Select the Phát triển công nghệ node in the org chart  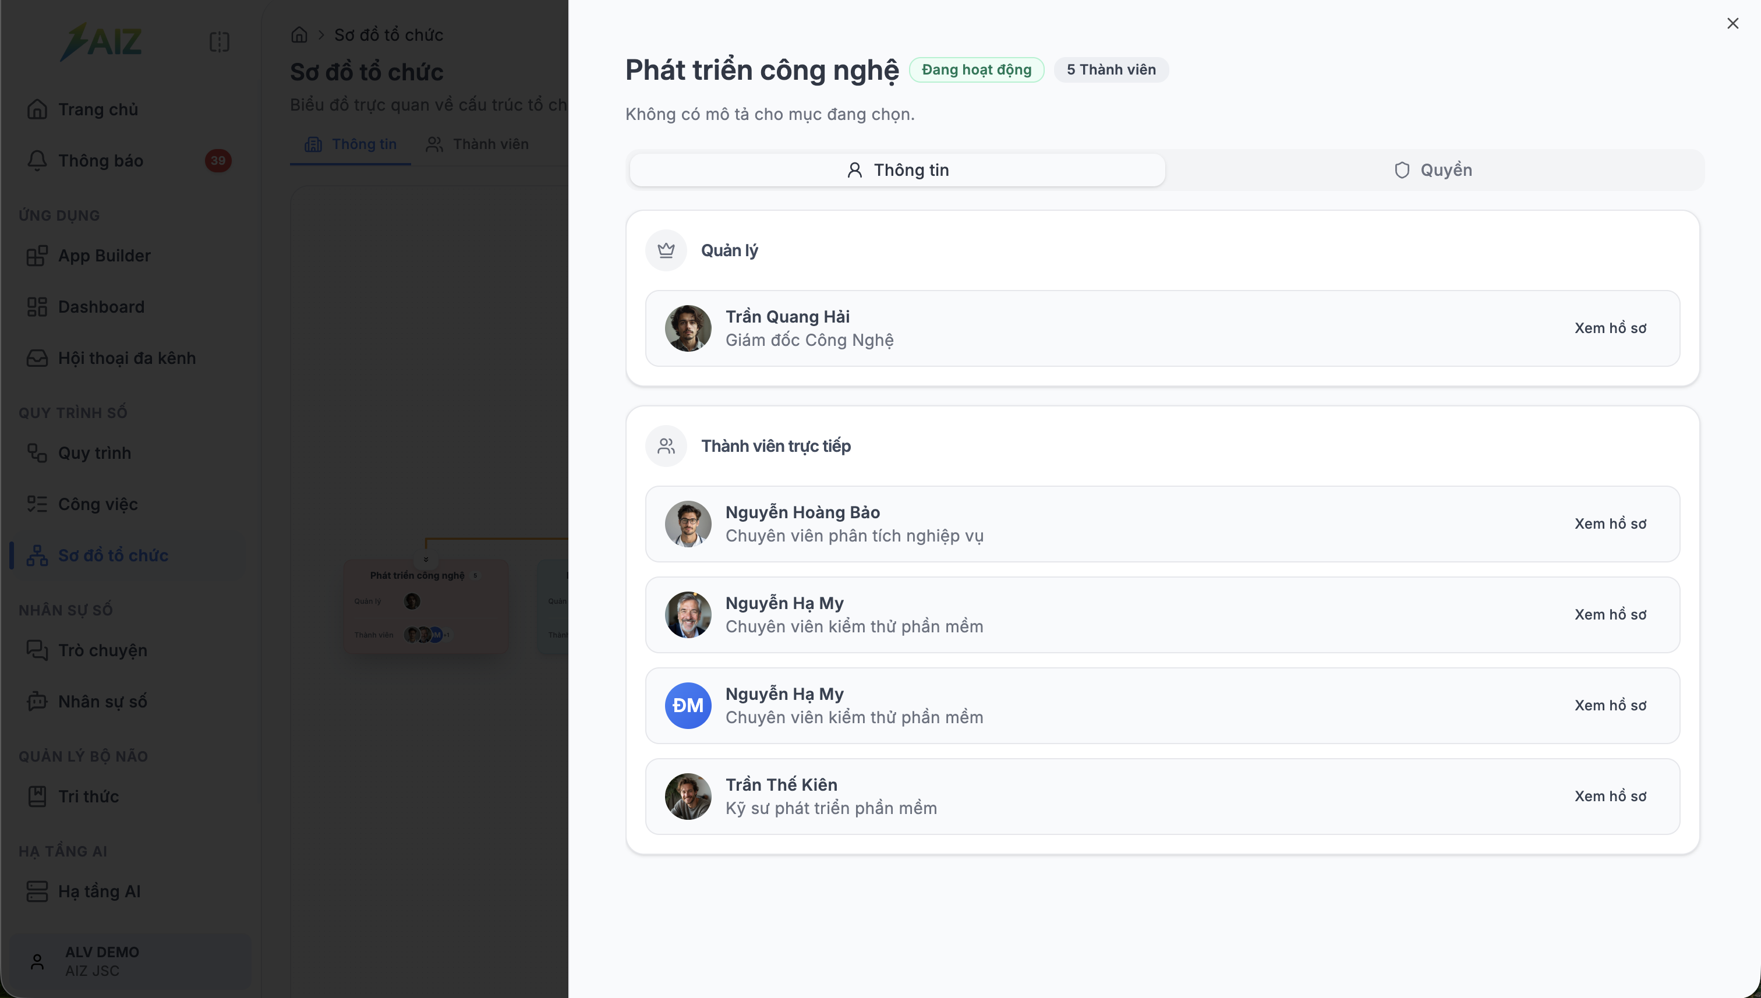pos(426,607)
